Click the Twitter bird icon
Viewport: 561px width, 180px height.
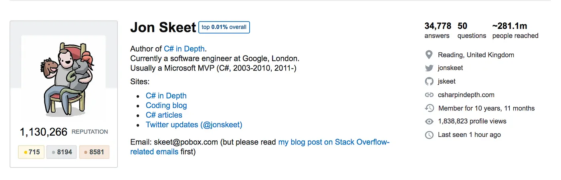click(429, 68)
